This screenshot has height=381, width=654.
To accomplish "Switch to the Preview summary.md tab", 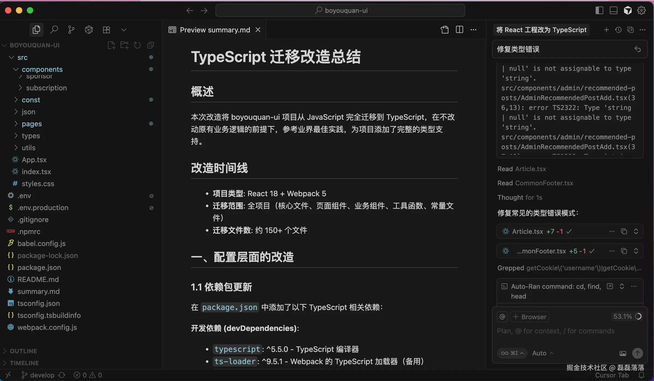I will [x=215, y=30].
